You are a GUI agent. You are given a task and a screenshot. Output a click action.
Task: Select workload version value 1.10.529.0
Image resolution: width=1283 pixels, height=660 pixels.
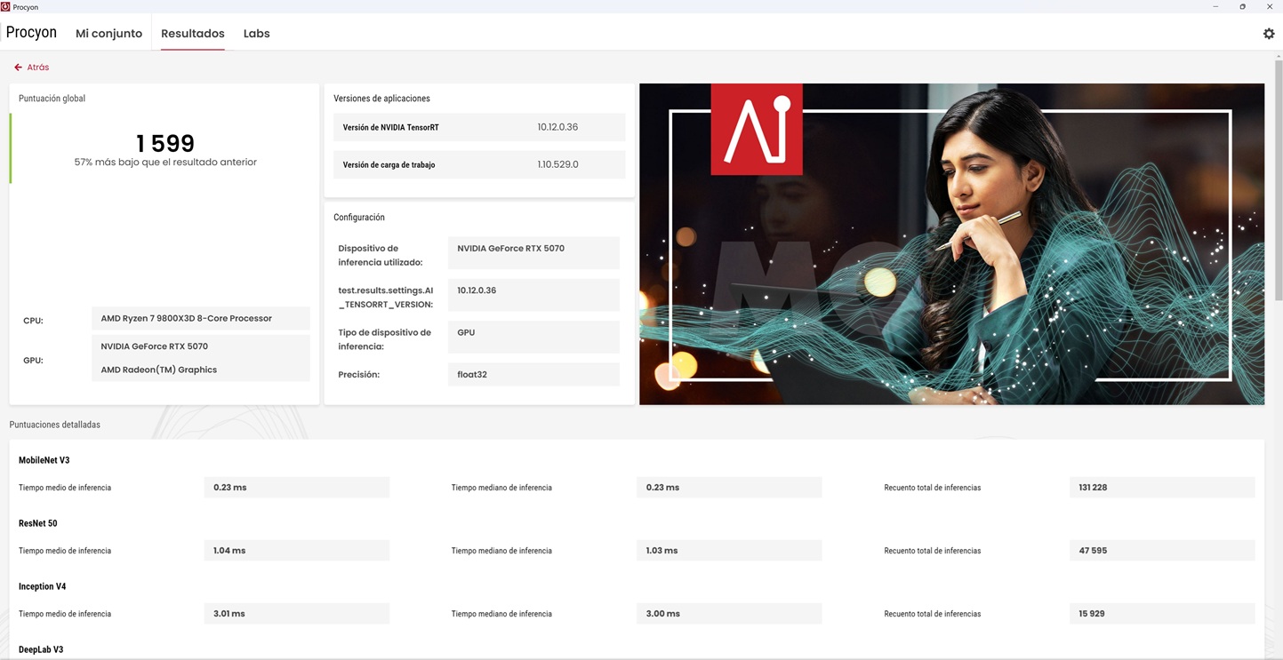click(x=557, y=164)
